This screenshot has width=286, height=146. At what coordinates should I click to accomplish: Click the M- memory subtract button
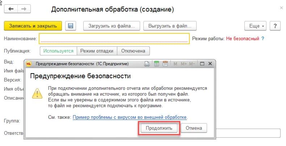pyautogui.click(x=192, y=64)
